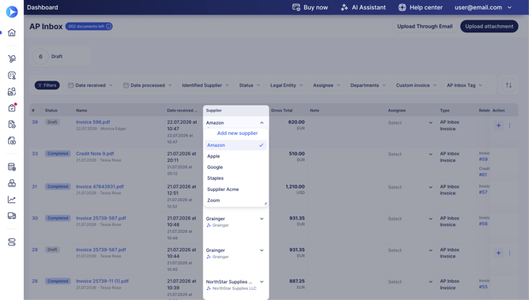Screen dimensions: 529x300
Task: Expand the Date received filter dropdown
Action: pos(90,85)
